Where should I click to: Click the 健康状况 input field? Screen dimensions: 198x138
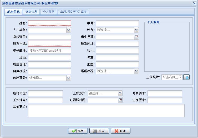tap(49, 71)
